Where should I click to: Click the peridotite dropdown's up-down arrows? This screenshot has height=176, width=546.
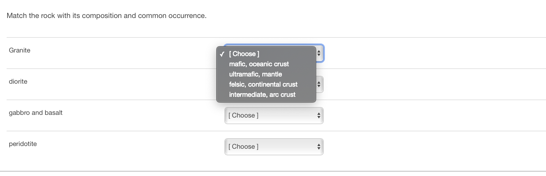[x=319, y=147]
